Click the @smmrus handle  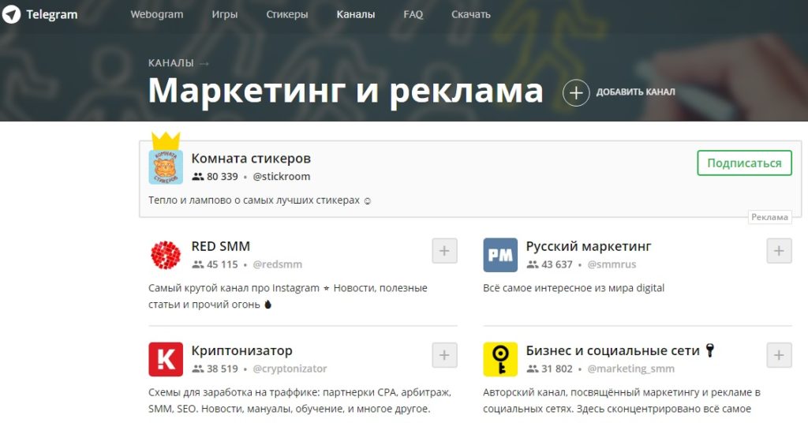point(612,264)
